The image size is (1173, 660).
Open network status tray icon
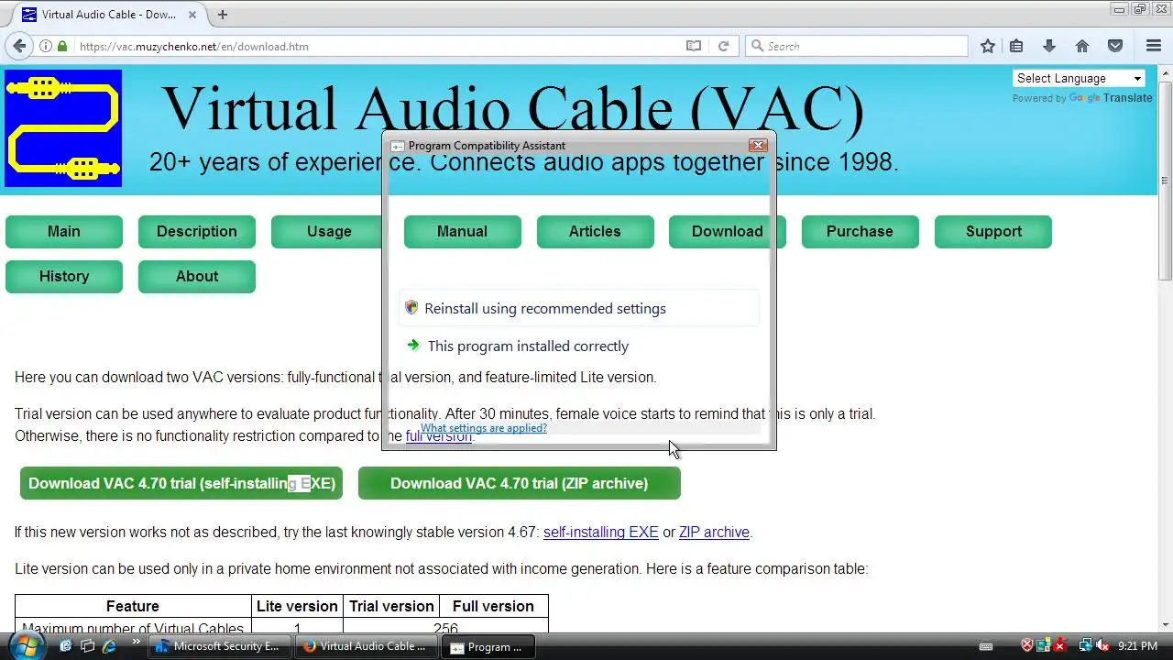(x=1085, y=646)
